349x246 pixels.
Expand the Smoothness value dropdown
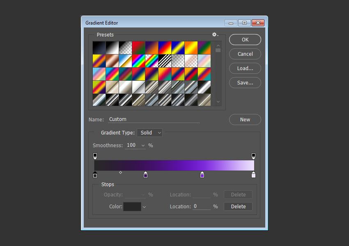point(143,146)
